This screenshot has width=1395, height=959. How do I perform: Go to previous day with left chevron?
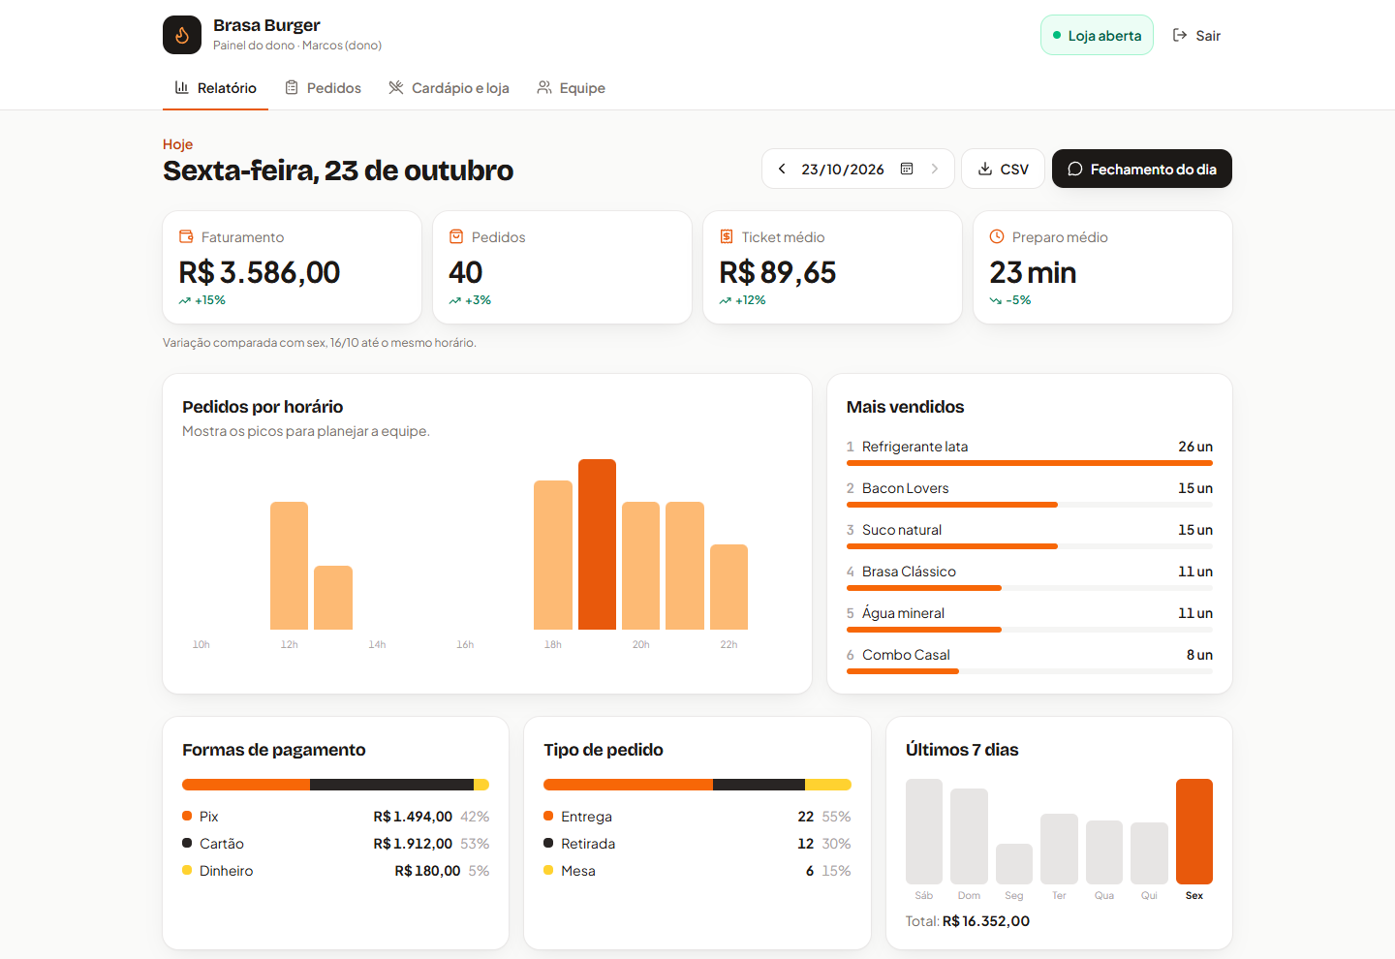[782, 169]
